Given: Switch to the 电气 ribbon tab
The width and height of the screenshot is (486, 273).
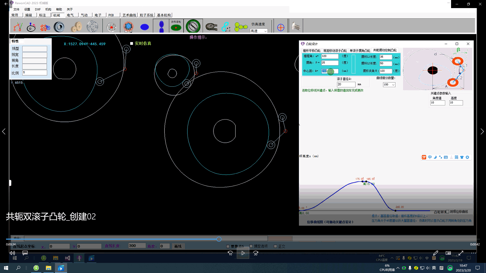Looking at the screenshot, I should coord(70,15).
